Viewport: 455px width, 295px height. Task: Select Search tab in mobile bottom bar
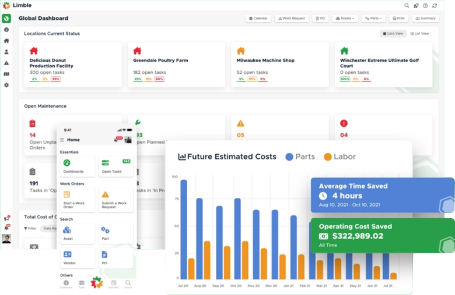[128, 284]
